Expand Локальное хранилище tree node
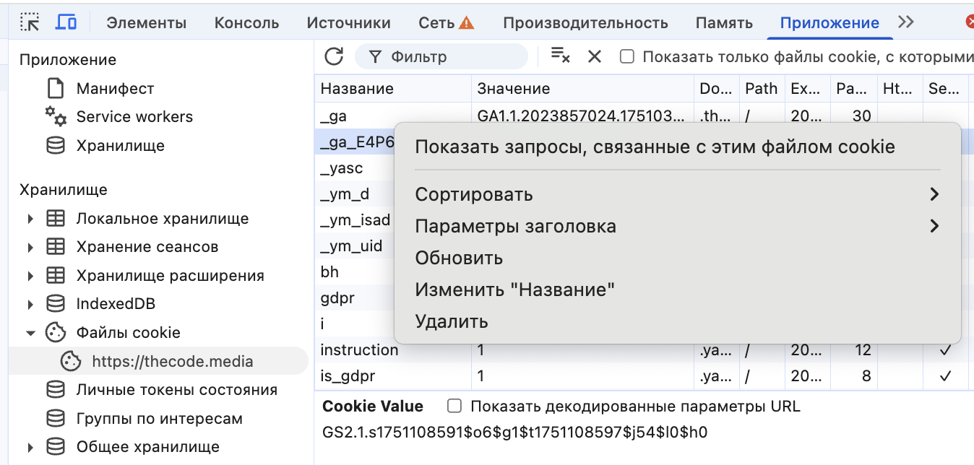 tap(30, 219)
